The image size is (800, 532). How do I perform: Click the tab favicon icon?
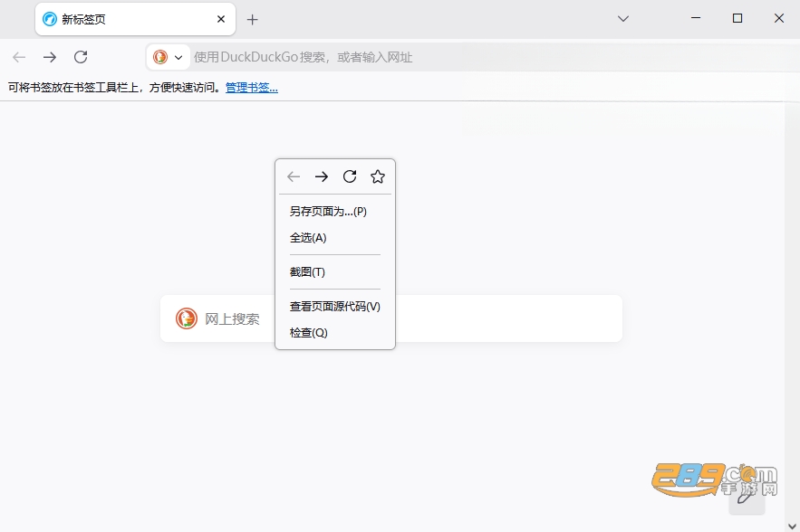pos(50,19)
